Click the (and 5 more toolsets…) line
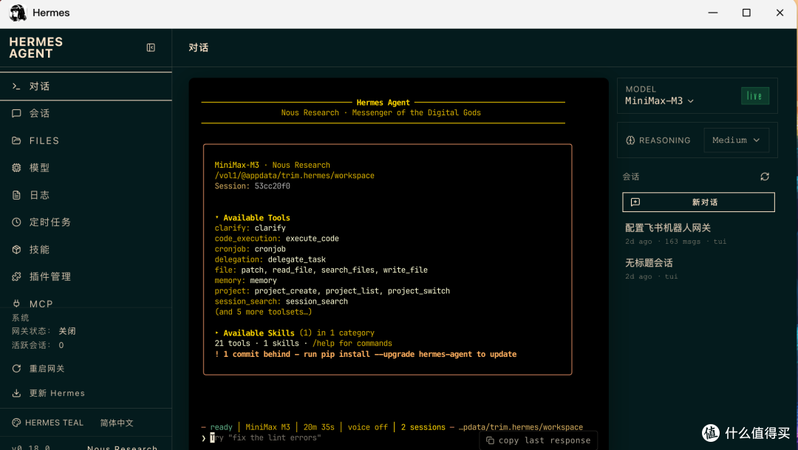Image resolution: width=798 pixels, height=450 pixels. coord(263,312)
